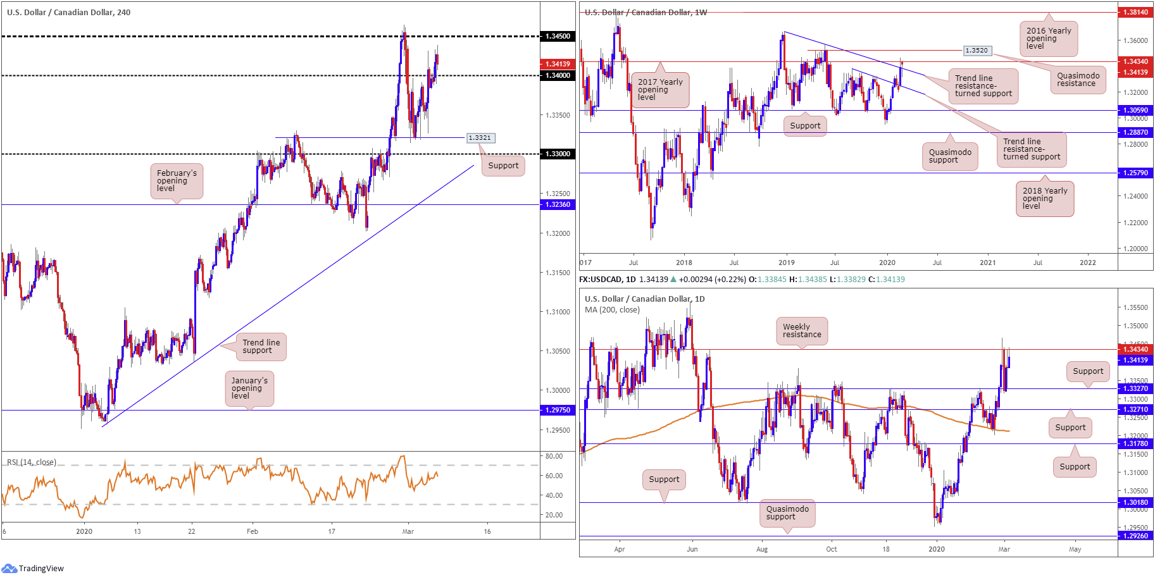Select the February's opening level callout
1155x575 pixels.
pyautogui.click(x=177, y=181)
